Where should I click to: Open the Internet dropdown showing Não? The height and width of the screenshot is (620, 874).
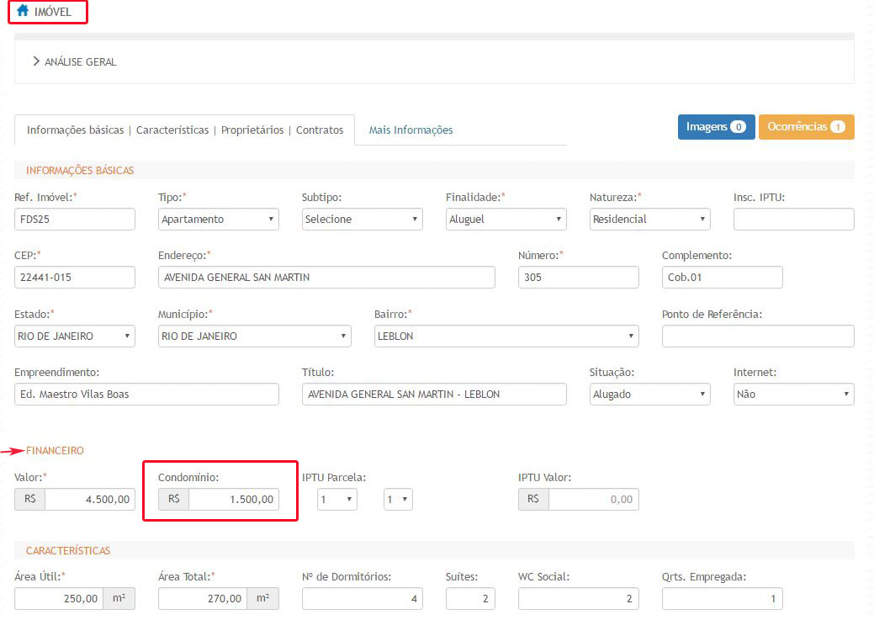pos(793,394)
